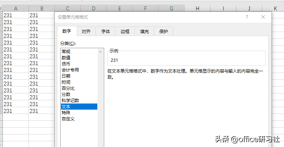This screenshot has width=284, height=147.
Task: Switch to the 数字 tab
Action: (x=67, y=31)
